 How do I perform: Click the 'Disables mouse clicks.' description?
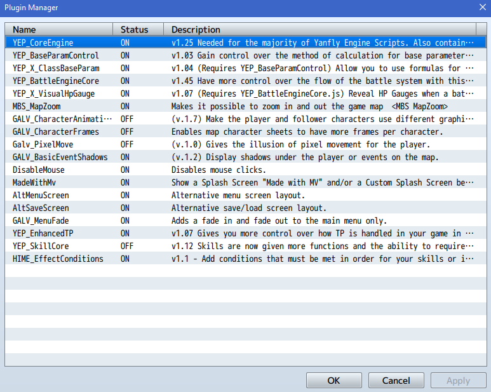tap(219, 170)
